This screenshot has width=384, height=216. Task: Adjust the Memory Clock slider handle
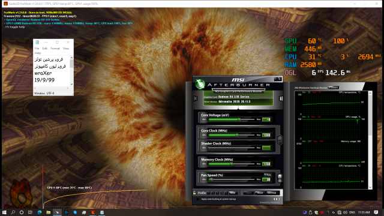pyautogui.click(x=231, y=164)
